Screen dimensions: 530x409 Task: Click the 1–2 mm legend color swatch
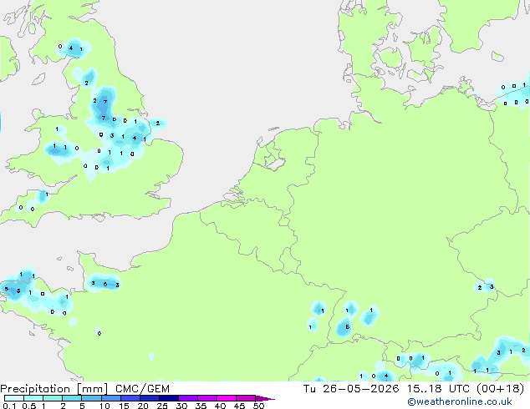53,398
